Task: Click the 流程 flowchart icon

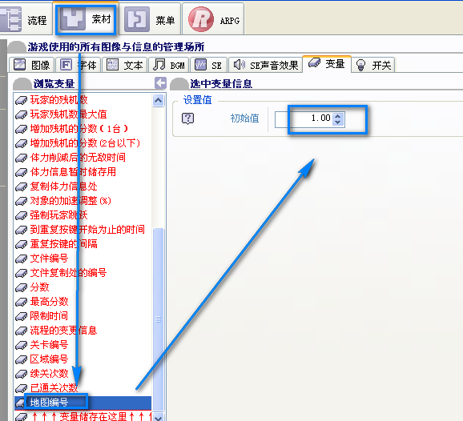Action: tap(10, 19)
